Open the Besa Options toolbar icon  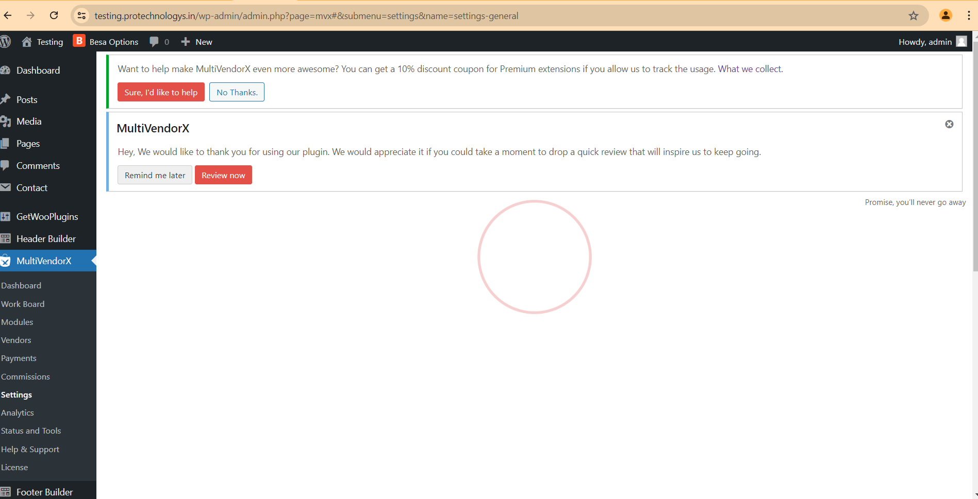pos(79,41)
